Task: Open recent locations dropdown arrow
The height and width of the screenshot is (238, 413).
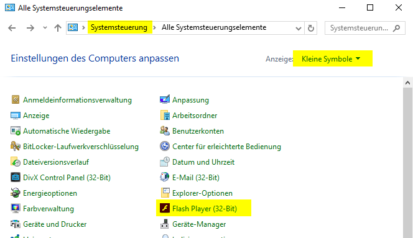Action: 45,27
